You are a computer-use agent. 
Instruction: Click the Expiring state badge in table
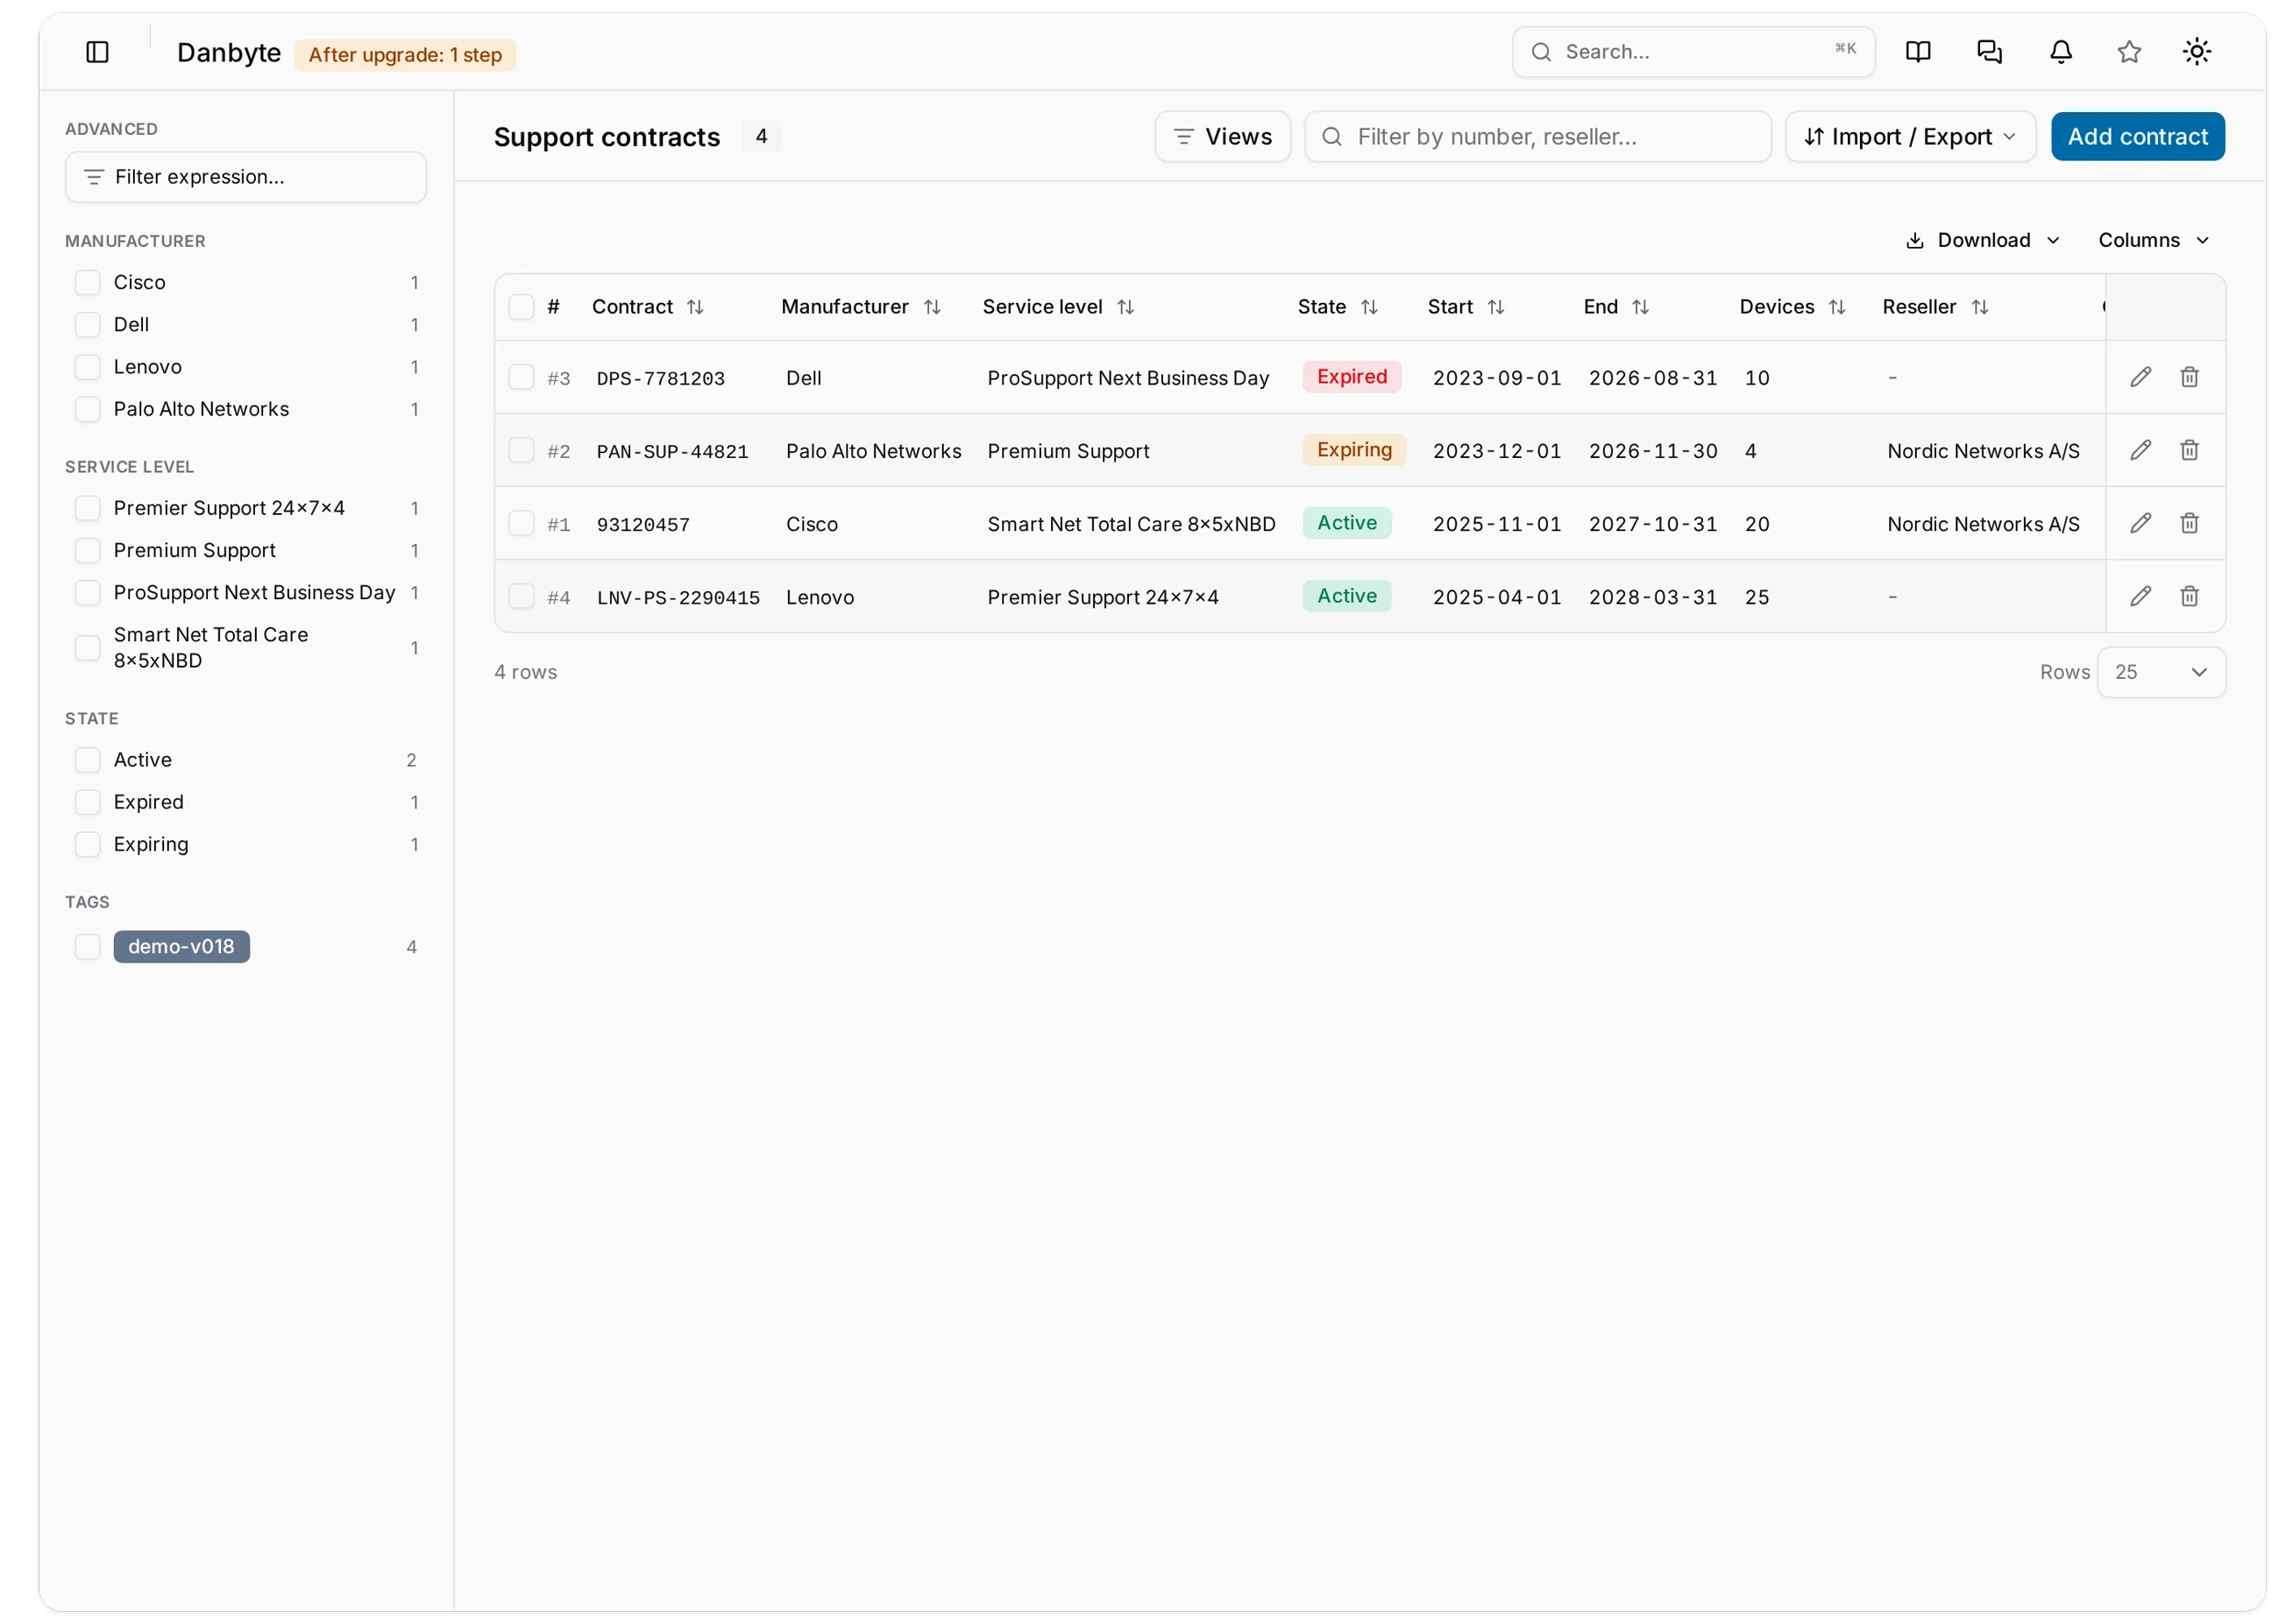tap(1353, 450)
